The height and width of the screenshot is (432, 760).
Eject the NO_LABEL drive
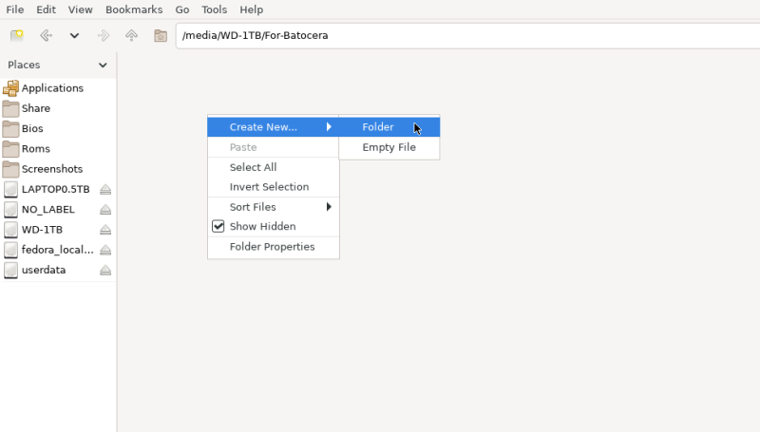[x=105, y=210]
